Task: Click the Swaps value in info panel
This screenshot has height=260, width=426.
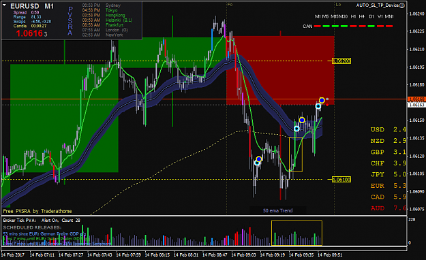Action: tap(41, 22)
